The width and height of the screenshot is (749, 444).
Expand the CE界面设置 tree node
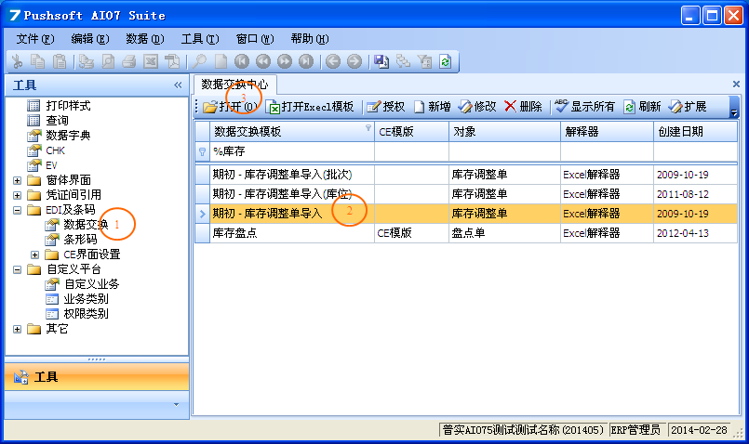35,255
